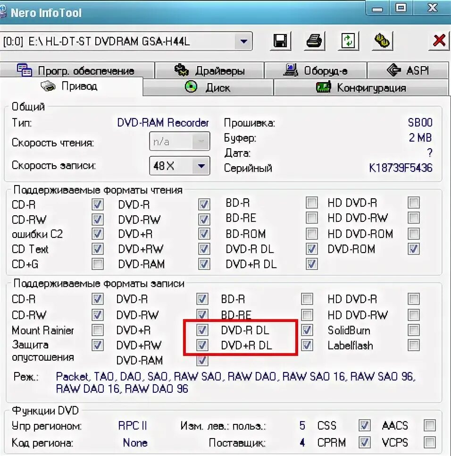Toggle read formats BD-RE checkbox

coord(311,218)
